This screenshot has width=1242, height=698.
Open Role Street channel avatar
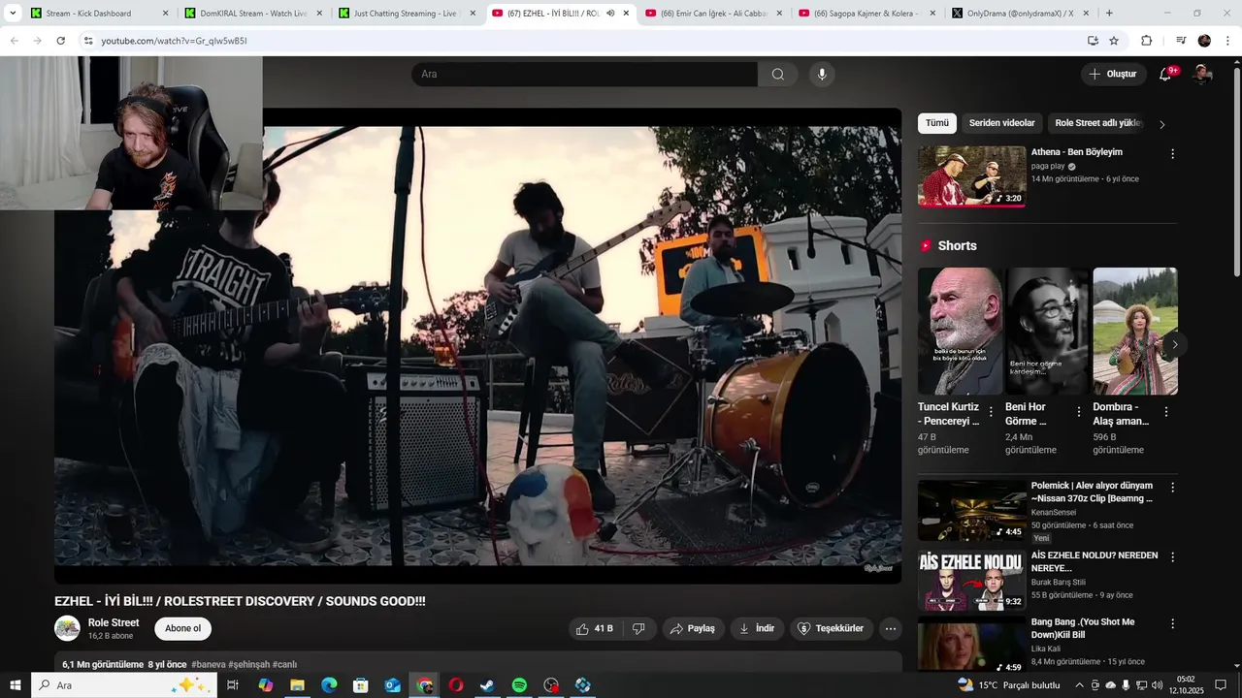click(x=67, y=628)
